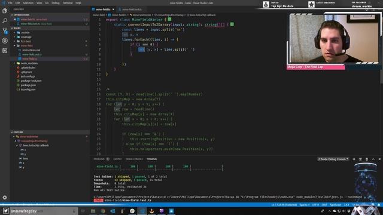The image size is (383, 215).
Task: Select the TERMINAL panel tab
Action: coord(152,159)
